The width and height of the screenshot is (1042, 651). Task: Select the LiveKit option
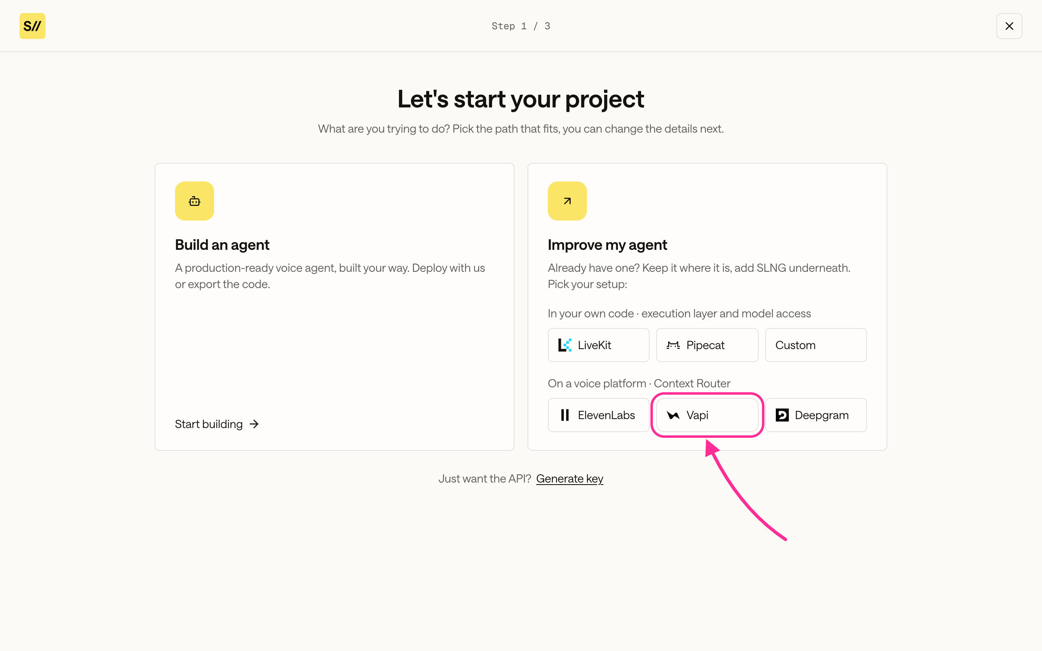pyautogui.click(x=598, y=345)
